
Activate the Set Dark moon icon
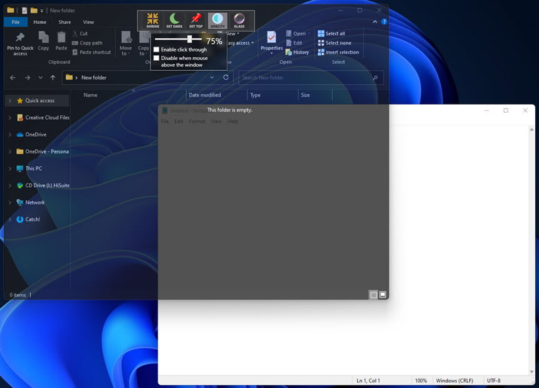point(174,20)
